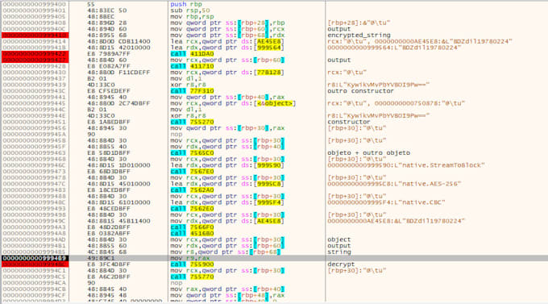Click the 'mov r8,qword ptr ss:[rbp+68]' instruction
548x304 pixels.
click(226, 252)
